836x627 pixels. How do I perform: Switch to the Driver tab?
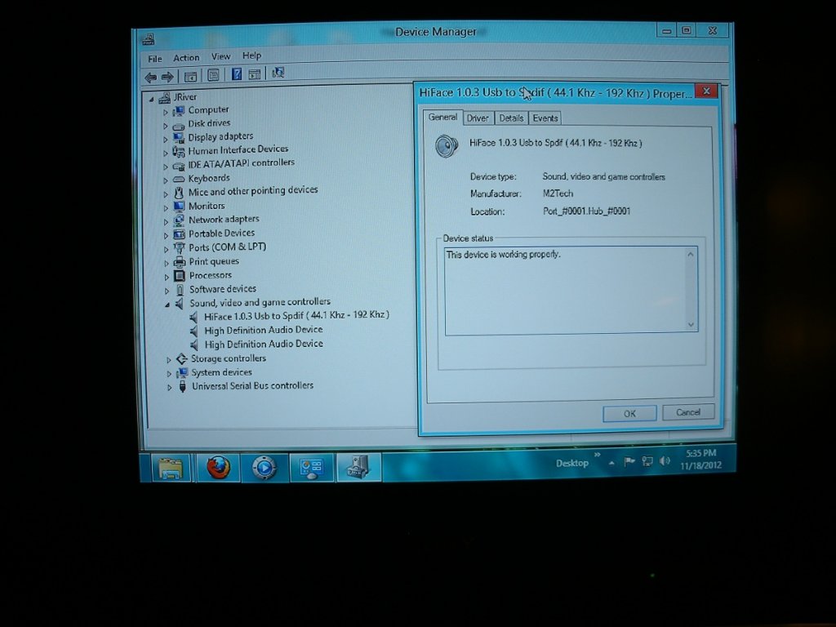478,118
